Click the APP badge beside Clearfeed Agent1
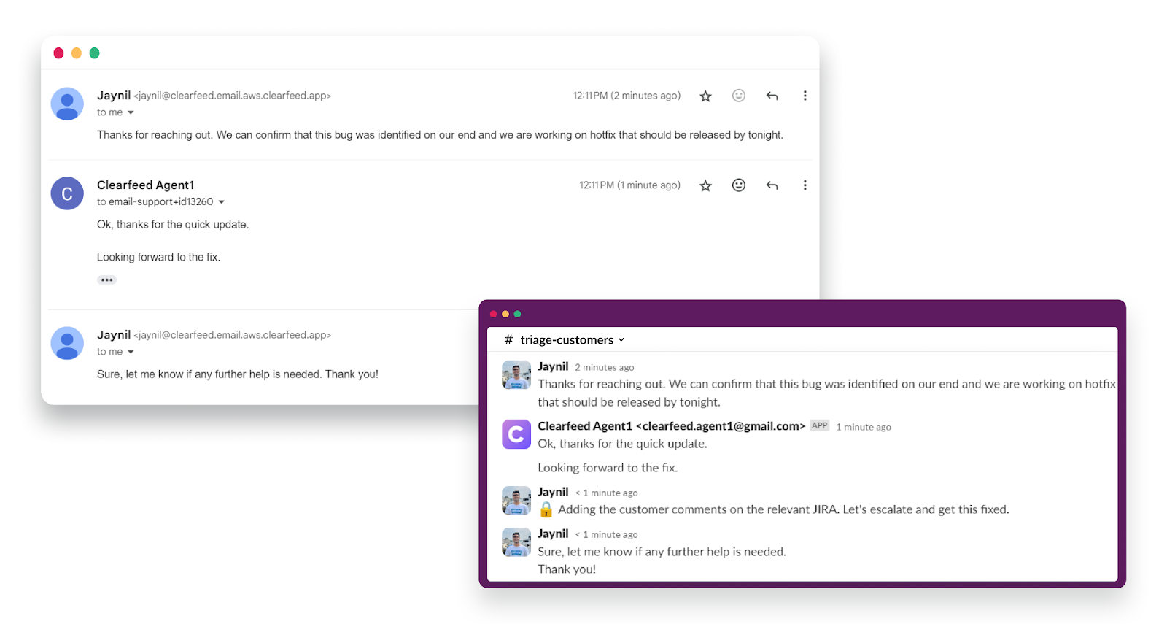Viewport: 1167px width, 624px height. [820, 425]
